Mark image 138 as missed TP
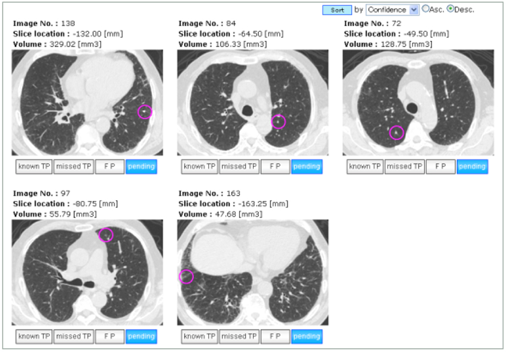 (x=74, y=167)
